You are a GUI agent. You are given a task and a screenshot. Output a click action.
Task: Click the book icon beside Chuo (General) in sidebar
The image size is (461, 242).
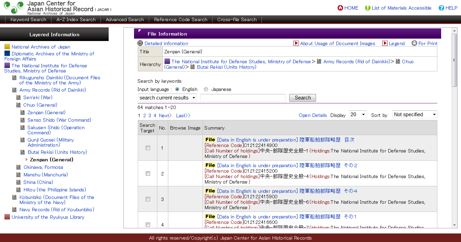point(19,105)
